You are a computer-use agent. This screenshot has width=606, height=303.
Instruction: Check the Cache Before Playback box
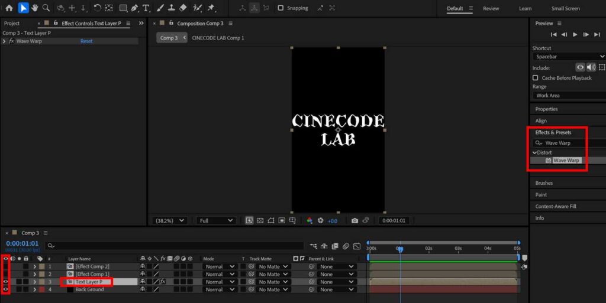pyautogui.click(x=535, y=78)
